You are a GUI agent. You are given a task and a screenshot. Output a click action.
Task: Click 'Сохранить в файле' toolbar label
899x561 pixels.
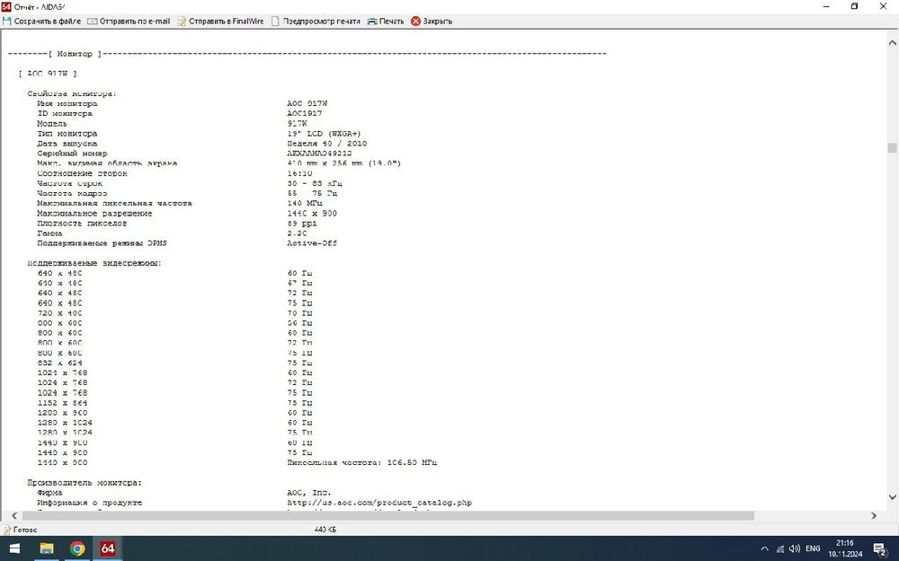pos(48,22)
